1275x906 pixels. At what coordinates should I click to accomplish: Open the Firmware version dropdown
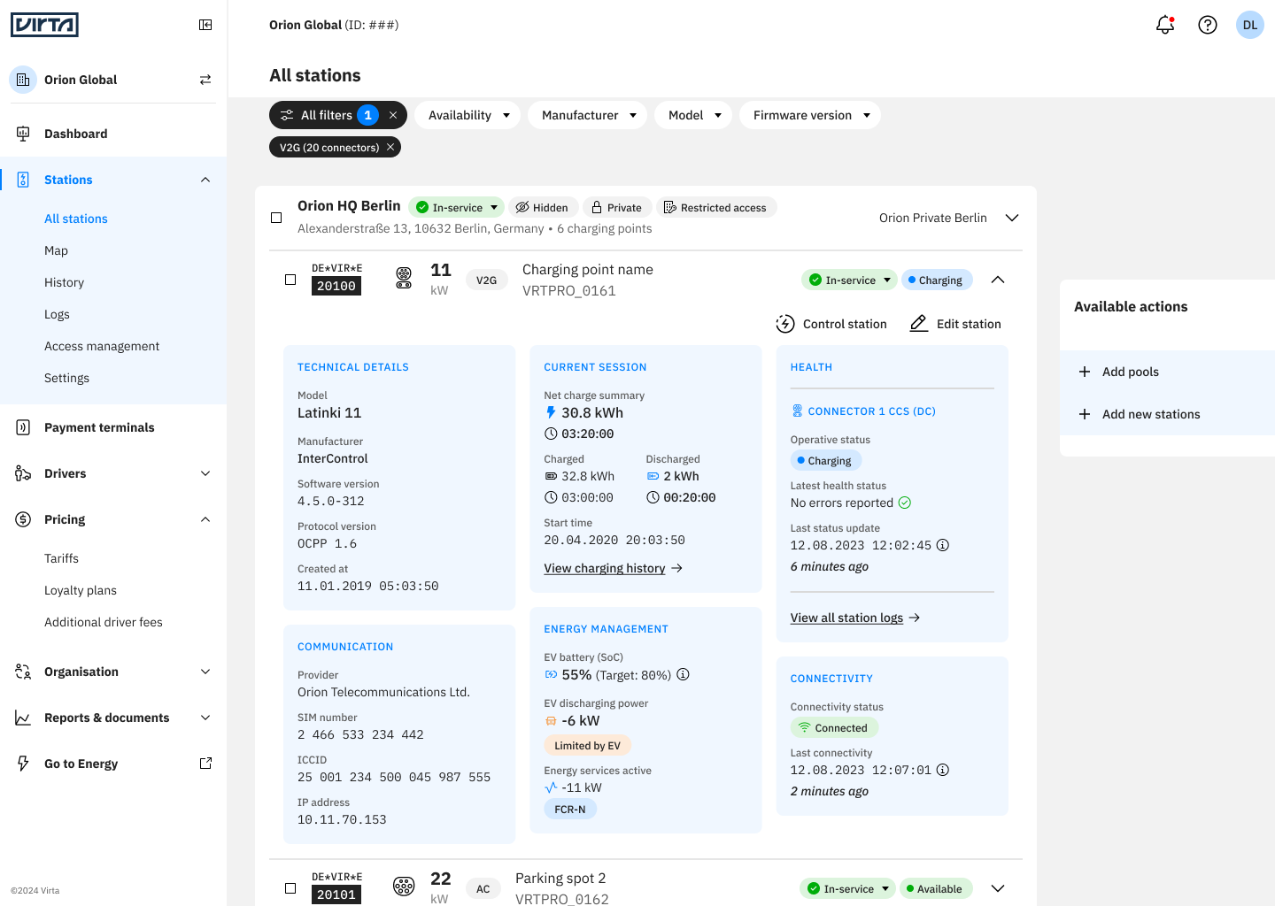point(810,115)
